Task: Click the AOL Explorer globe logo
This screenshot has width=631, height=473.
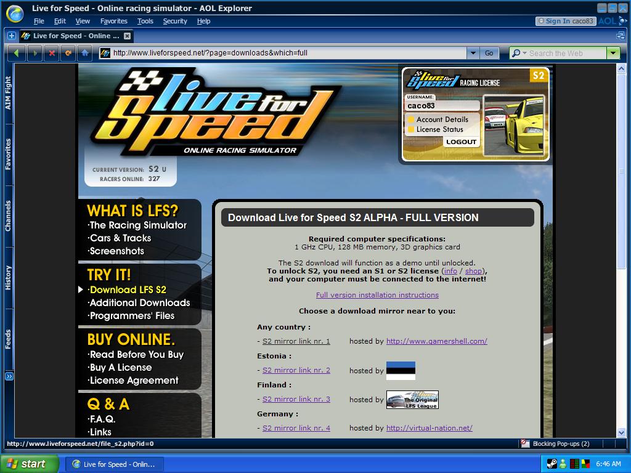Action: pyautogui.click(x=15, y=14)
